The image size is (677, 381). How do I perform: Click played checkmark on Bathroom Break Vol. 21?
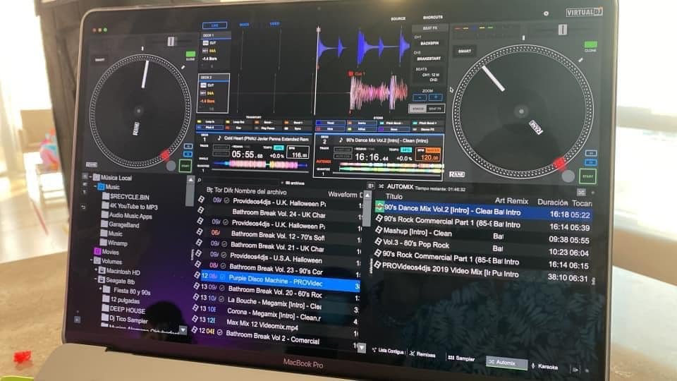point(224,243)
